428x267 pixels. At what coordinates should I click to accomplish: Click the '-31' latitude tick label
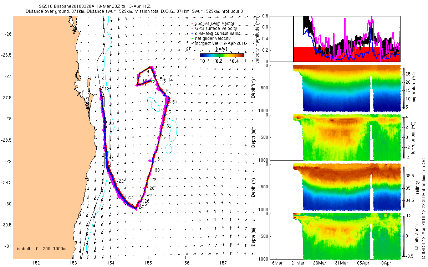point(7,246)
